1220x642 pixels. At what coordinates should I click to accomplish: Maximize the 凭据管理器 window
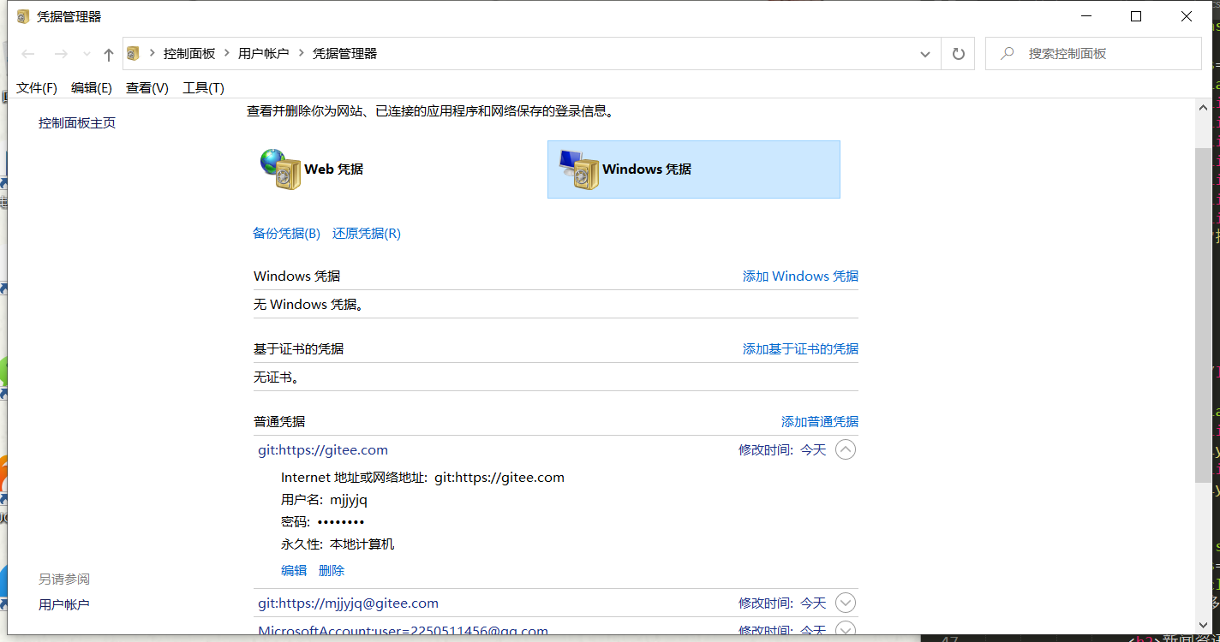[1136, 16]
